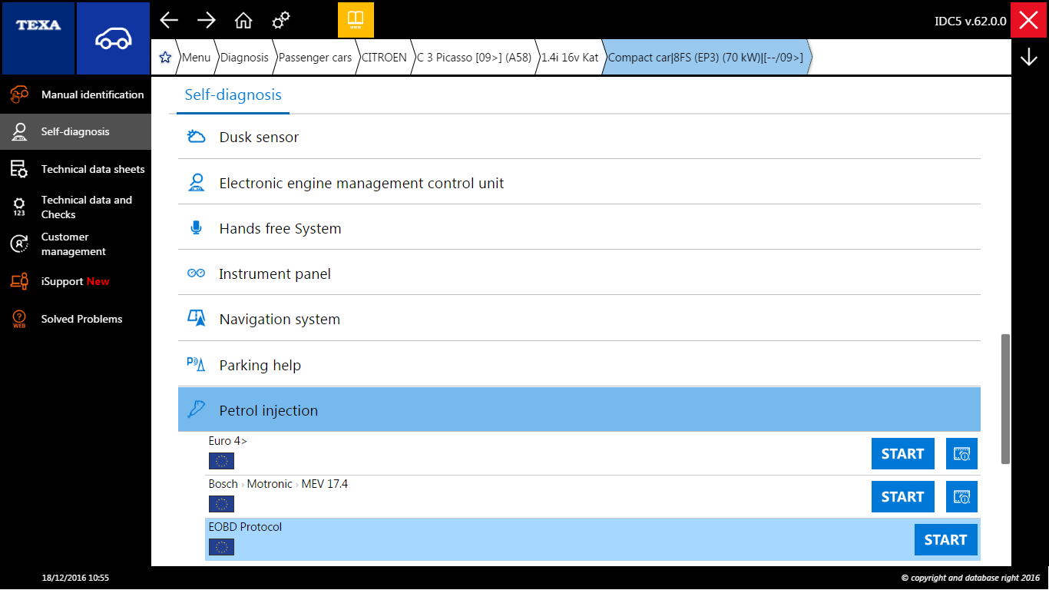Select the Bosch Motronic MEV 17.4 text
This screenshot has width=1049, height=590.
pos(278,484)
